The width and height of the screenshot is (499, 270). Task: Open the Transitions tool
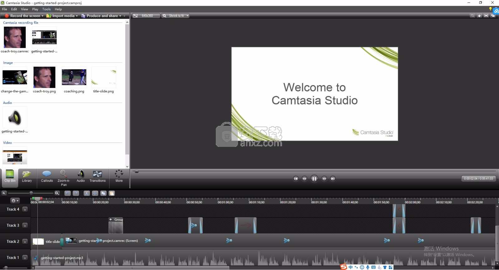pyautogui.click(x=97, y=176)
